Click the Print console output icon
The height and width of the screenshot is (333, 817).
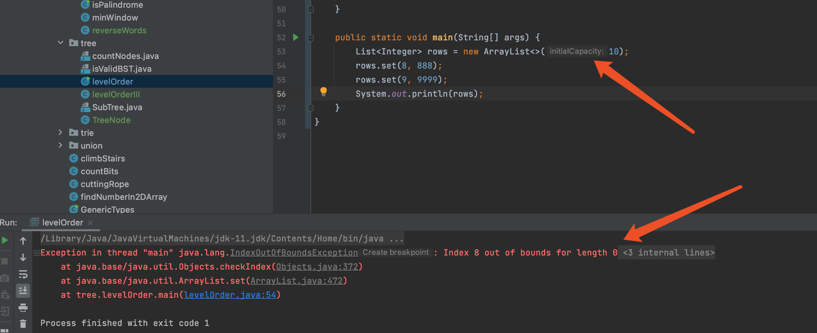[x=23, y=308]
